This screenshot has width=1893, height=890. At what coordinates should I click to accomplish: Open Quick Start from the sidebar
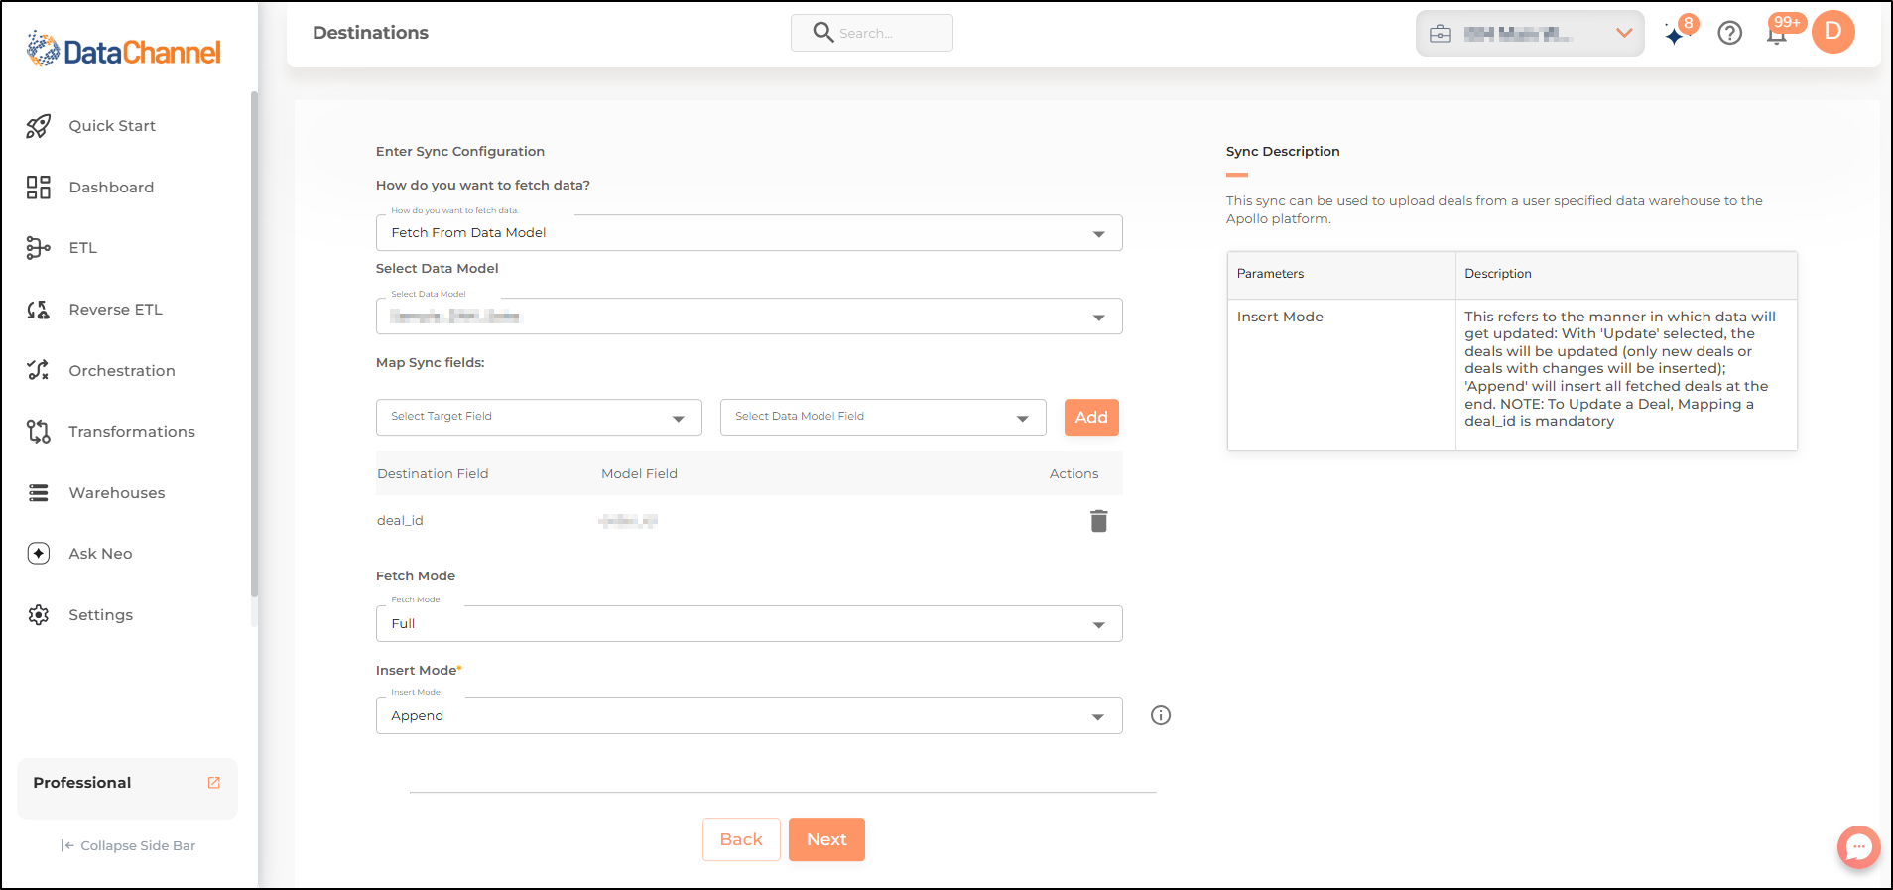point(112,126)
